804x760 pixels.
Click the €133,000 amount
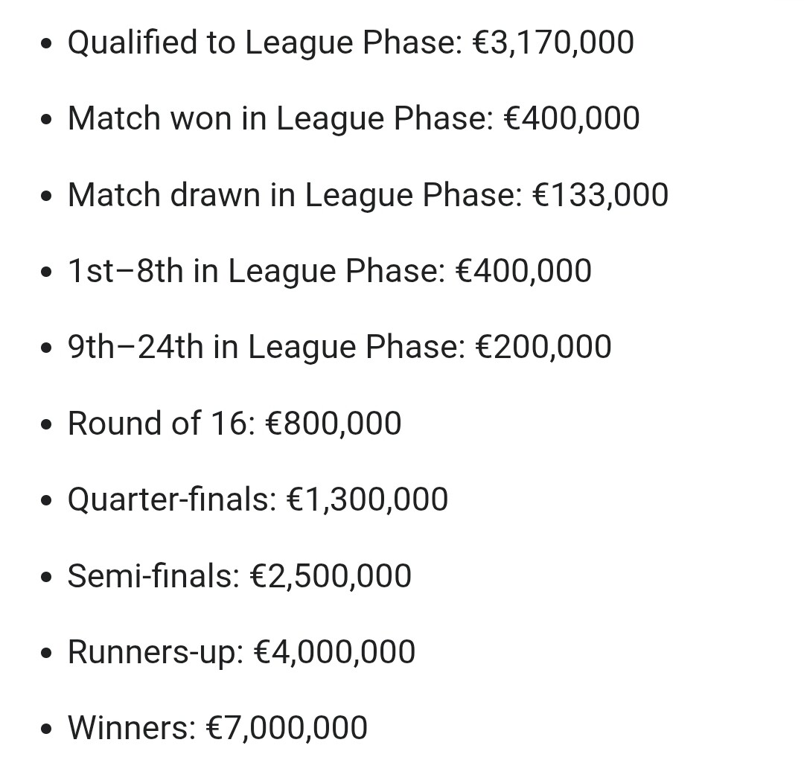(x=601, y=195)
